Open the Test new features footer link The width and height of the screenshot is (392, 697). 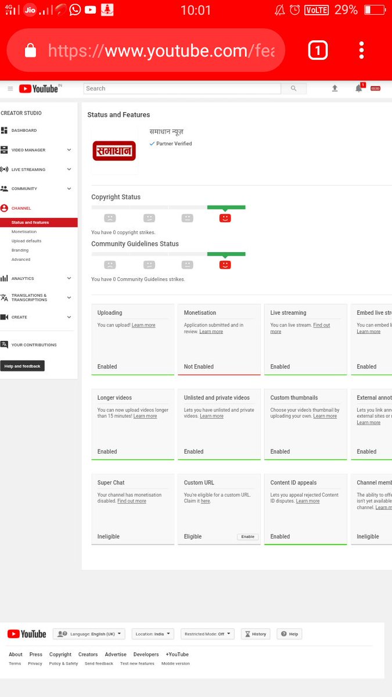[137, 663]
